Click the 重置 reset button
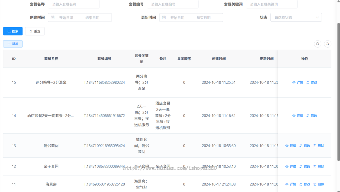The height and width of the screenshot is (192, 340). click(35, 31)
